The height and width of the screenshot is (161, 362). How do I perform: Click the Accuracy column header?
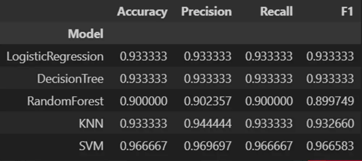tap(142, 12)
